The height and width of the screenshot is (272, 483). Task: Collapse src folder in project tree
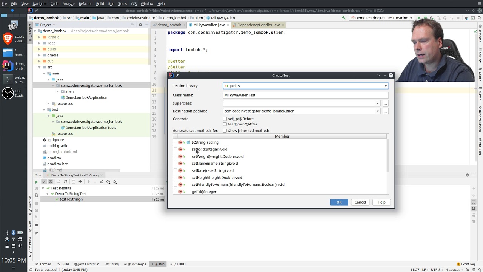pos(40,67)
